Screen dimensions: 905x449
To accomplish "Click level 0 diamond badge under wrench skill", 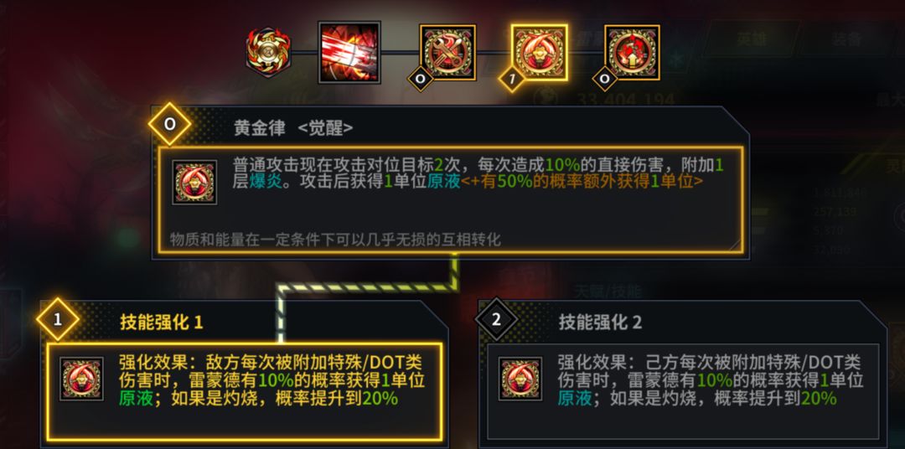I will pos(420,79).
